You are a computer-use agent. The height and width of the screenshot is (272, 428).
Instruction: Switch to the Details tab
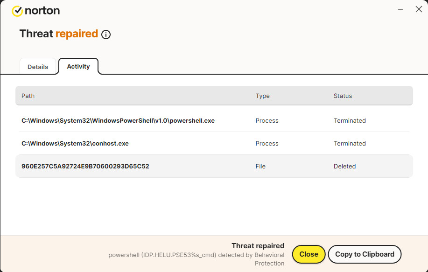[38, 66]
